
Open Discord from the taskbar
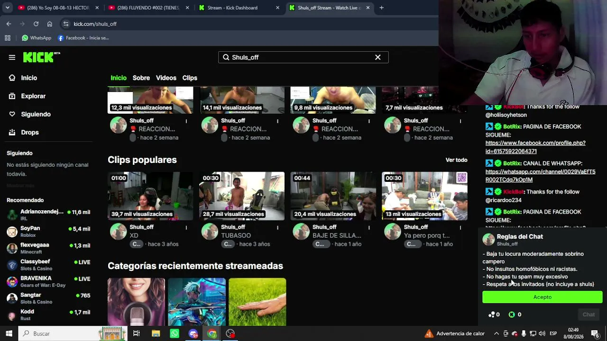(193, 333)
